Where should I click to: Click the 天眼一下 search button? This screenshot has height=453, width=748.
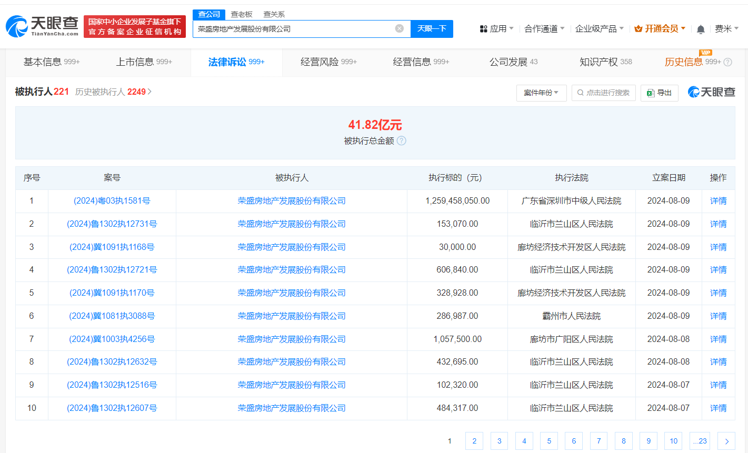(432, 29)
